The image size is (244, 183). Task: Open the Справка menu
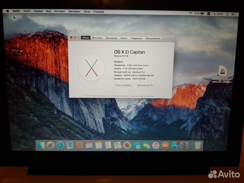[99, 12]
